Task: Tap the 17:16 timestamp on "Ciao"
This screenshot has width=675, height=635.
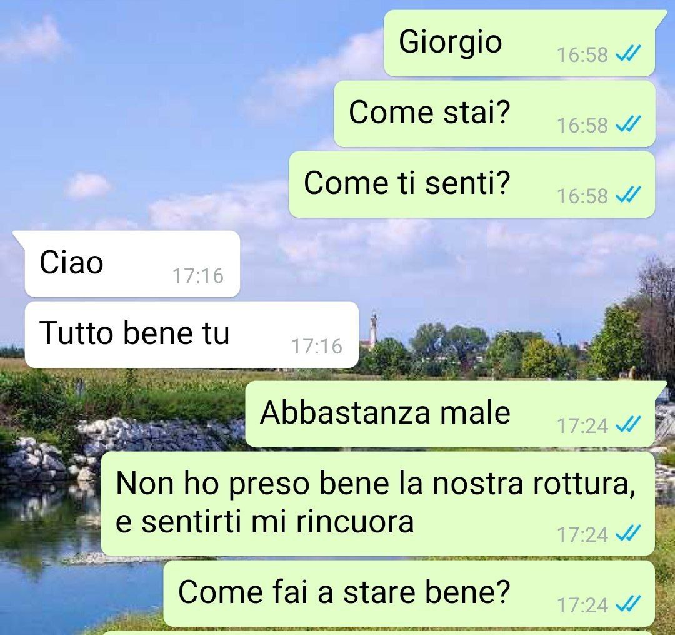Action: [198, 276]
